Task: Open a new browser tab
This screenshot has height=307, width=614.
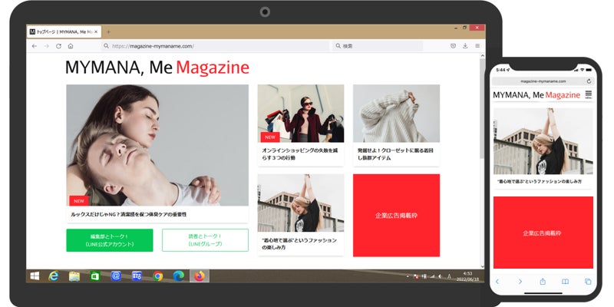Action: [x=108, y=31]
